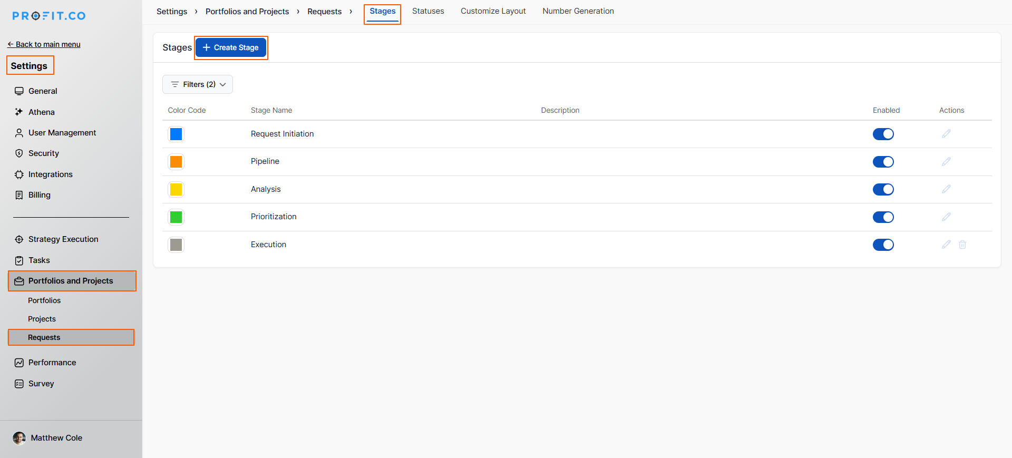Collapse Portfolios and Projects sidebar section
Image resolution: width=1012 pixels, height=458 pixels.
coord(71,281)
